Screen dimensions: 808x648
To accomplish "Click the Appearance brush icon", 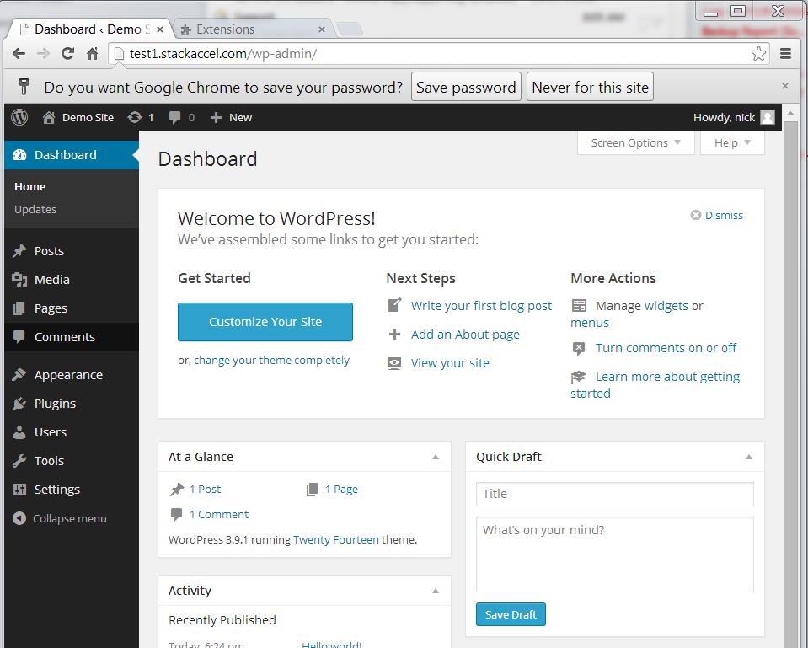I will coord(20,374).
